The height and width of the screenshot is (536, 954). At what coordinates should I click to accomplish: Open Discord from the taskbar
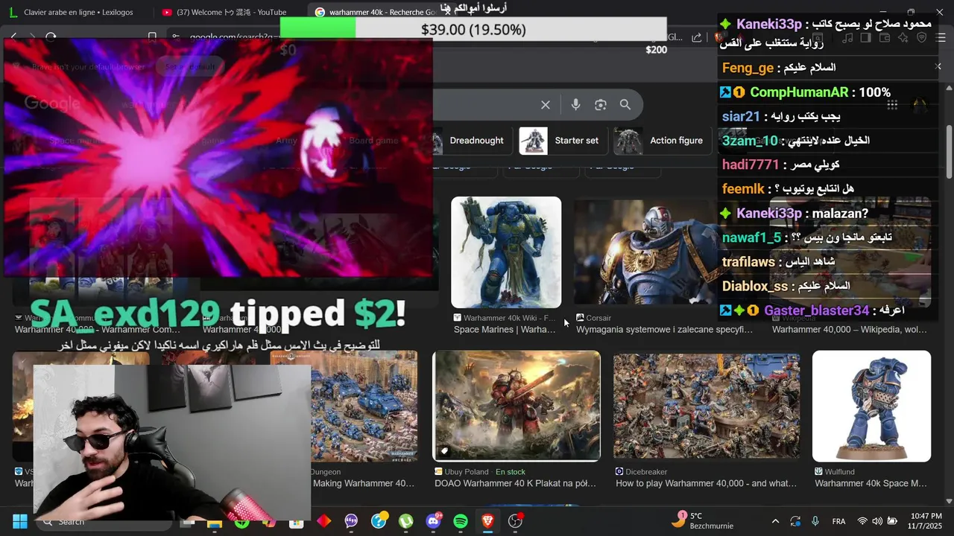click(x=433, y=522)
